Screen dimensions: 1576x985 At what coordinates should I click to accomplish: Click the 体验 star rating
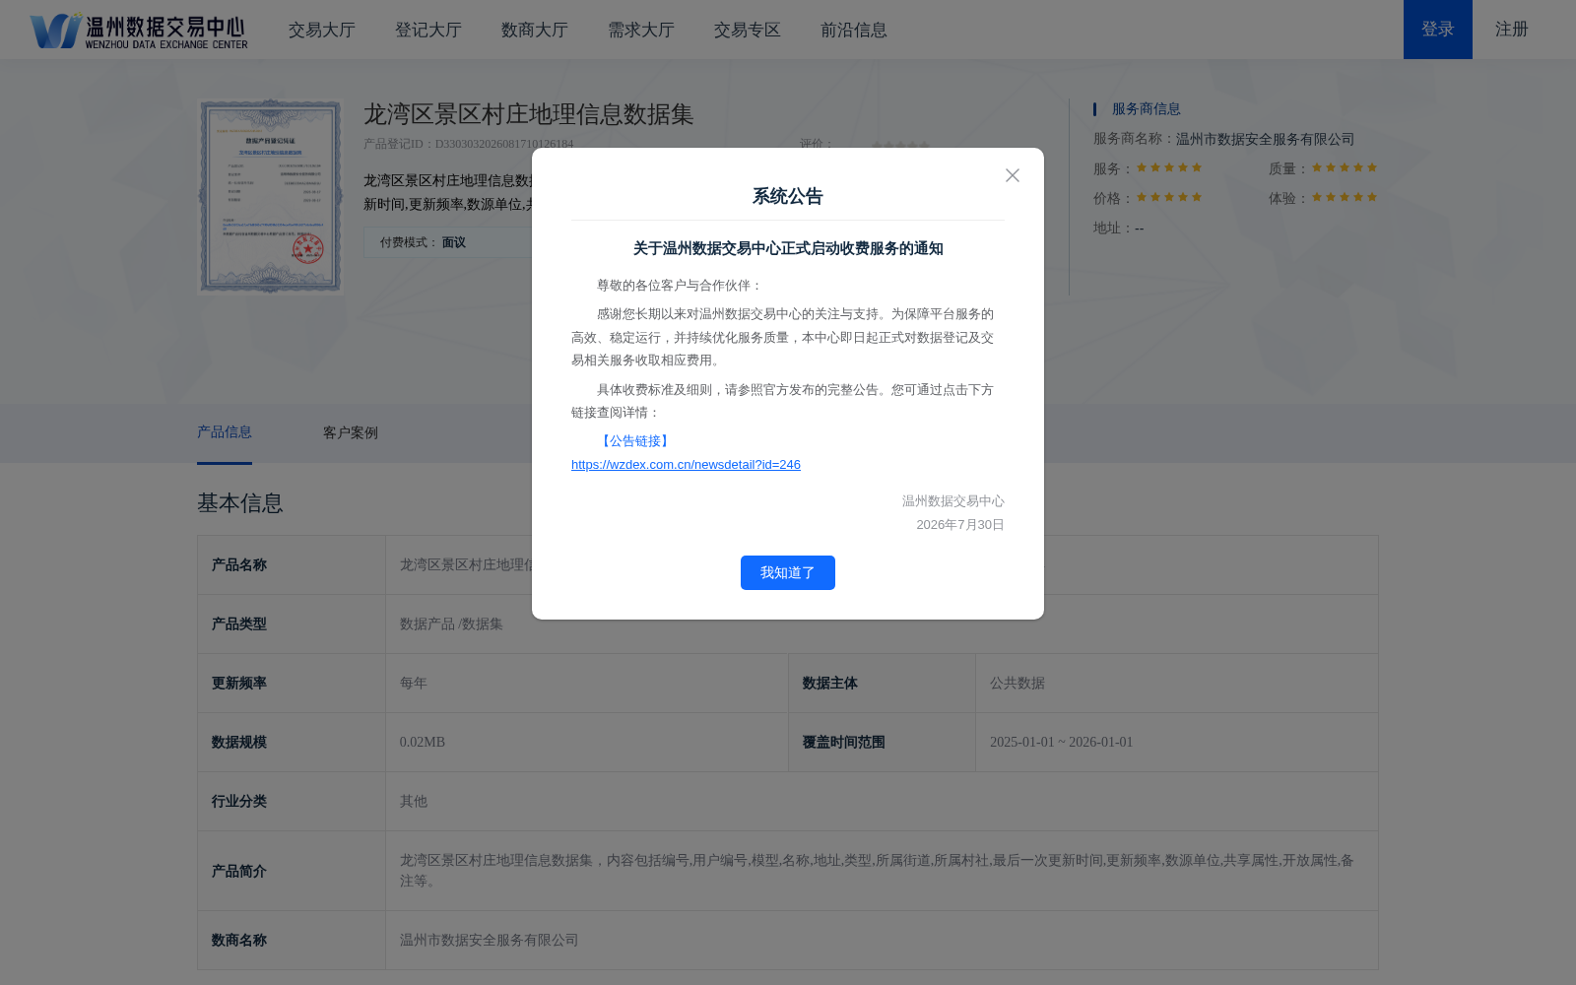(x=1345, y=197)
